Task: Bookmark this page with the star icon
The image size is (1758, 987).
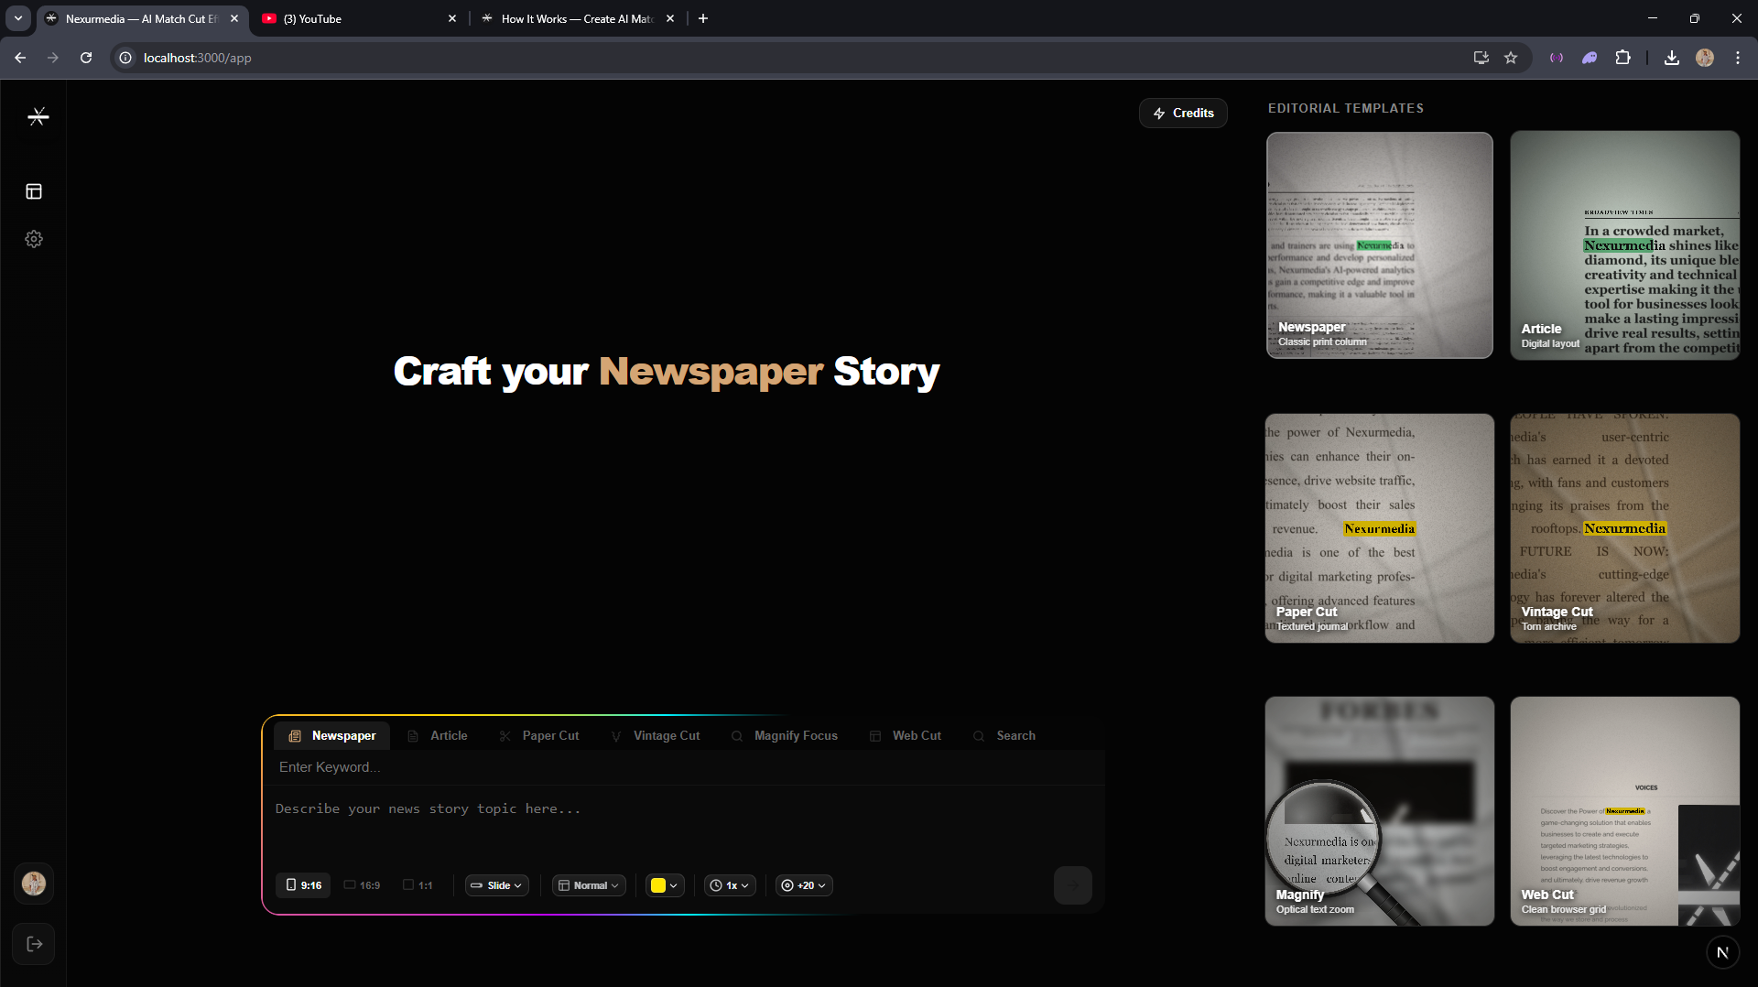Action: 1511,58
